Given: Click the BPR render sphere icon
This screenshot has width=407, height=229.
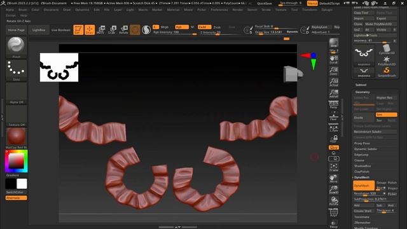Looking at the screenshot, I should (333, 43).
